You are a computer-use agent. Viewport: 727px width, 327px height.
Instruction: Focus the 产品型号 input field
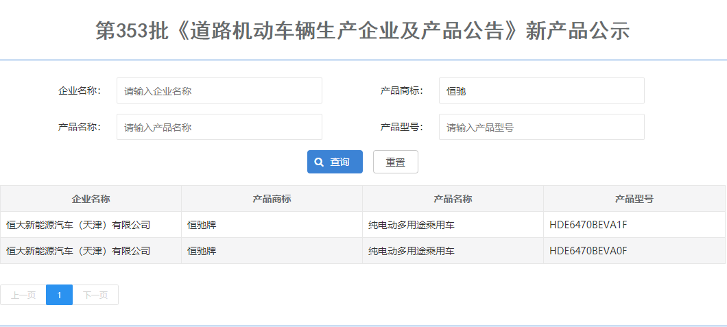pos(542,127)
